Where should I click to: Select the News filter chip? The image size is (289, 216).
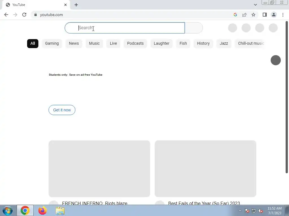coord(74,44)
